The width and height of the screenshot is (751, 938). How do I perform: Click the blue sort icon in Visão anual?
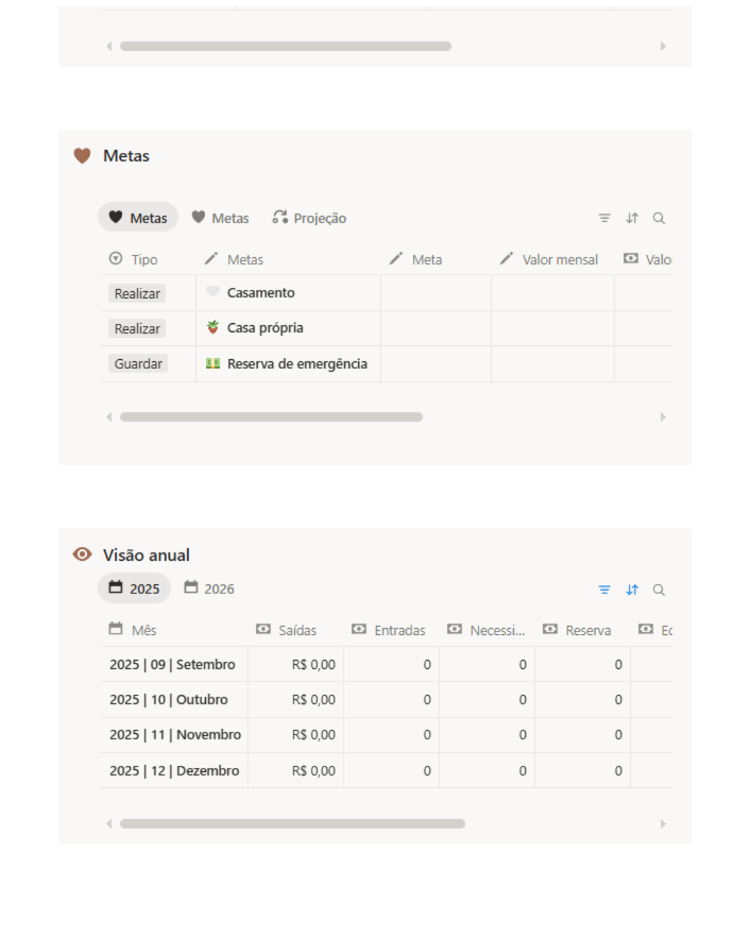631,590
